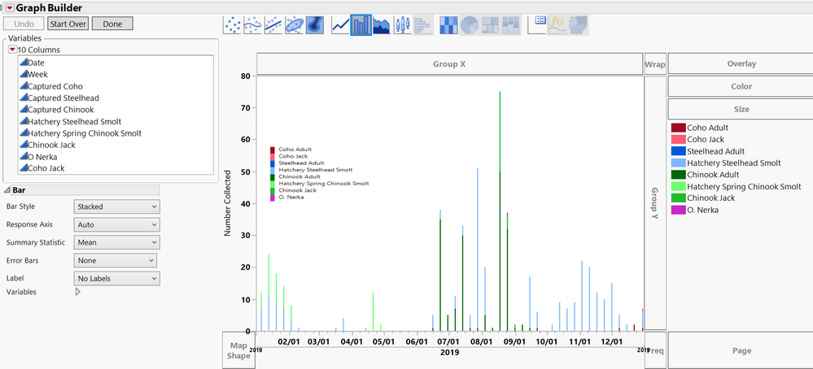Select the Line chart element icon

pos(340,25)
